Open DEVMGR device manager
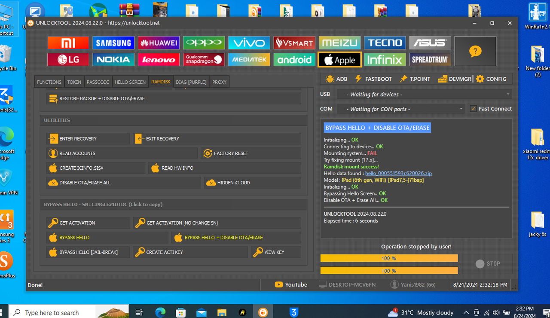The image size is (550, 318). click(x=455, y=79)
